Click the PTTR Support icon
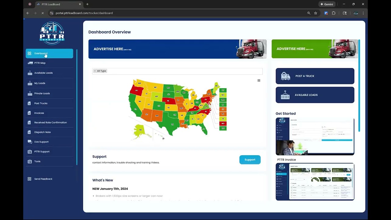This screenshot has height=220, width=391. pos(30,152)
